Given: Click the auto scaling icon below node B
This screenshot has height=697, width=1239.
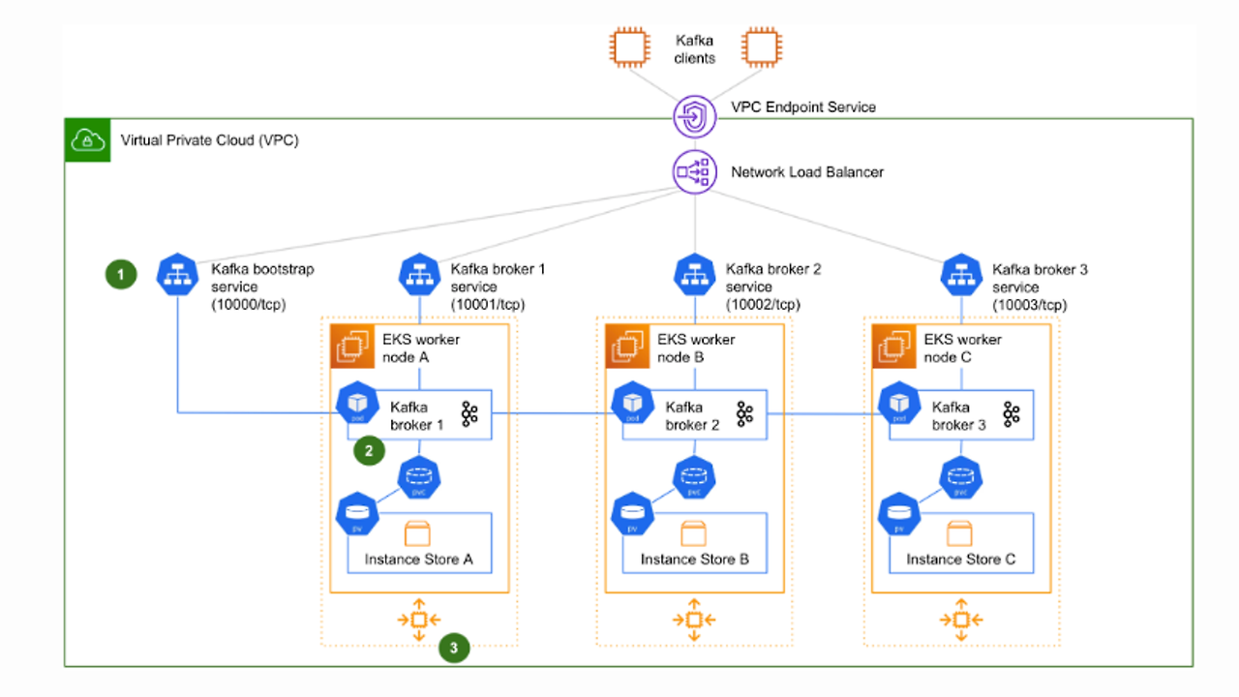Looking at the screenshot, I should click(694, 620).
